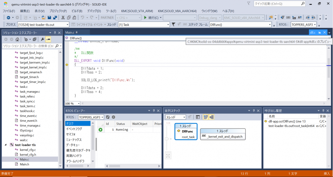333x177 pixels.
Task: Select セマフォ in the RTOS object list
Action: coord(71,134)
